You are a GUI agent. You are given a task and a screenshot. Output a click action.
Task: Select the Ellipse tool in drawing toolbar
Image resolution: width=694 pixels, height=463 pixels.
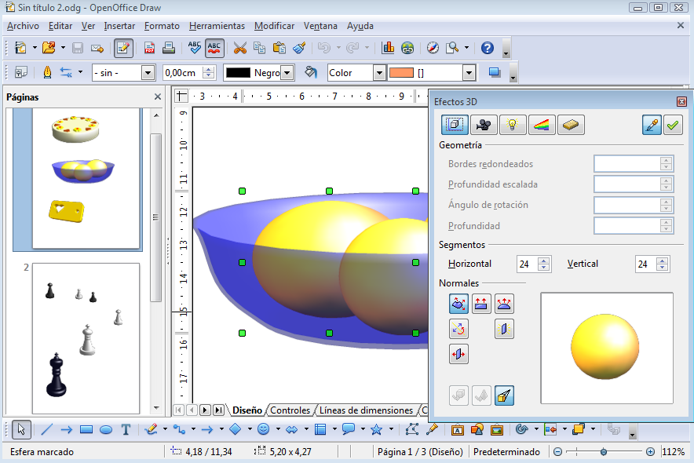pos(106,429)
